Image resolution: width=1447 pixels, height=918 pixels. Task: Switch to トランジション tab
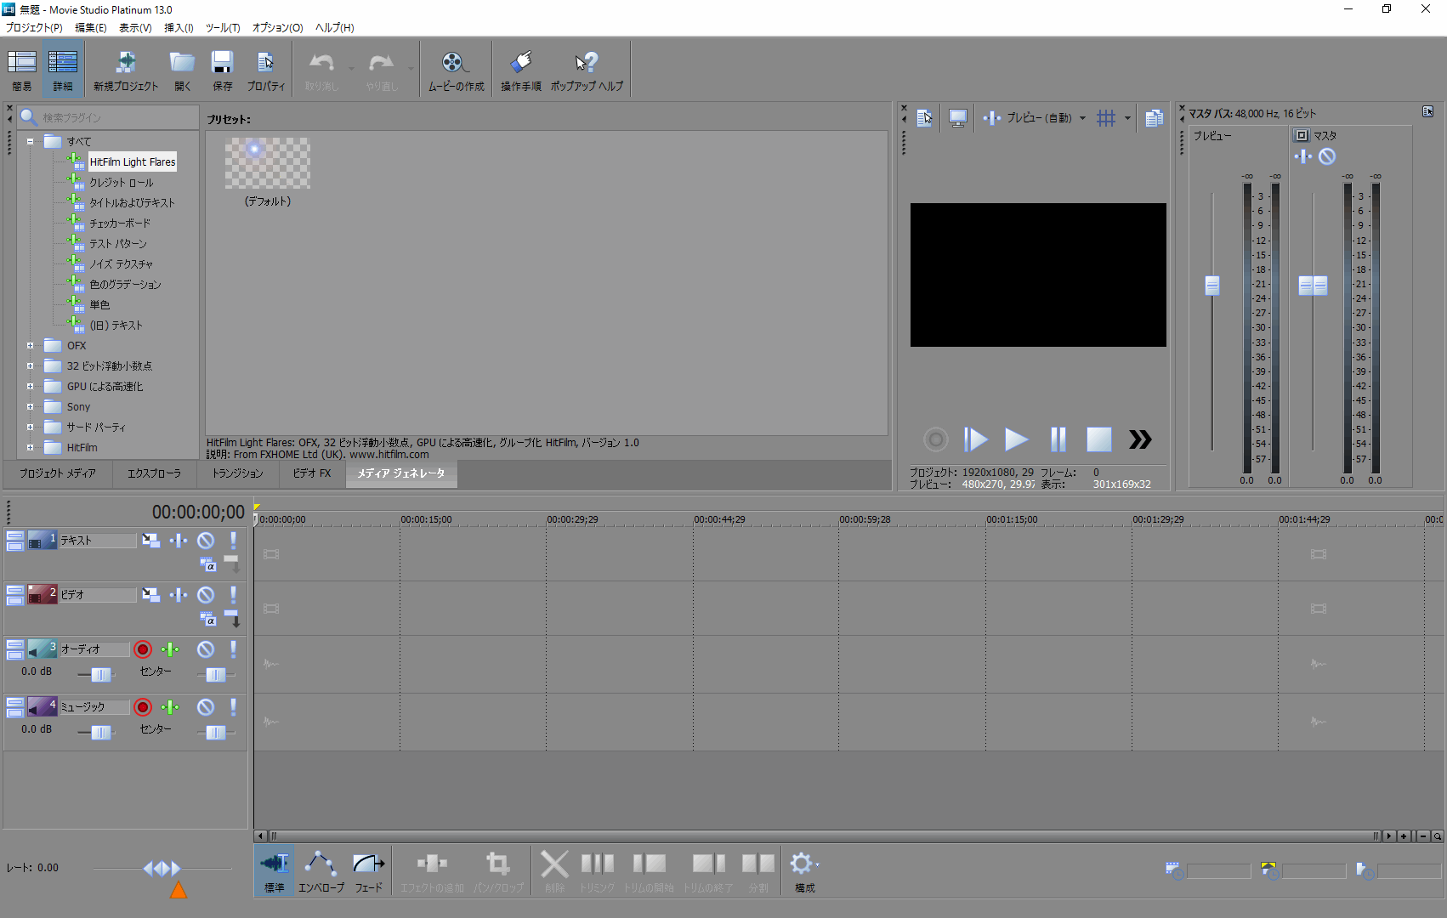237,473
